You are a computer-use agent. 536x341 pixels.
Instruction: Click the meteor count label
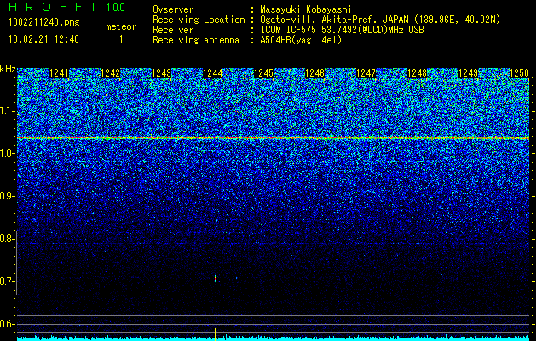[121, 26]
